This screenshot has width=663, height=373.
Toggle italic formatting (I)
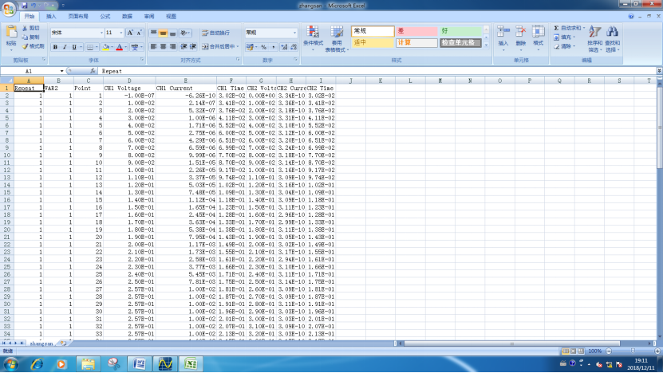pos(65,47)
